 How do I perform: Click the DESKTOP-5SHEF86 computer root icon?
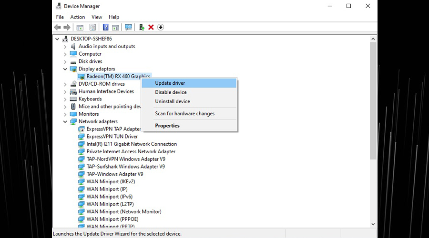pos(65,39)
